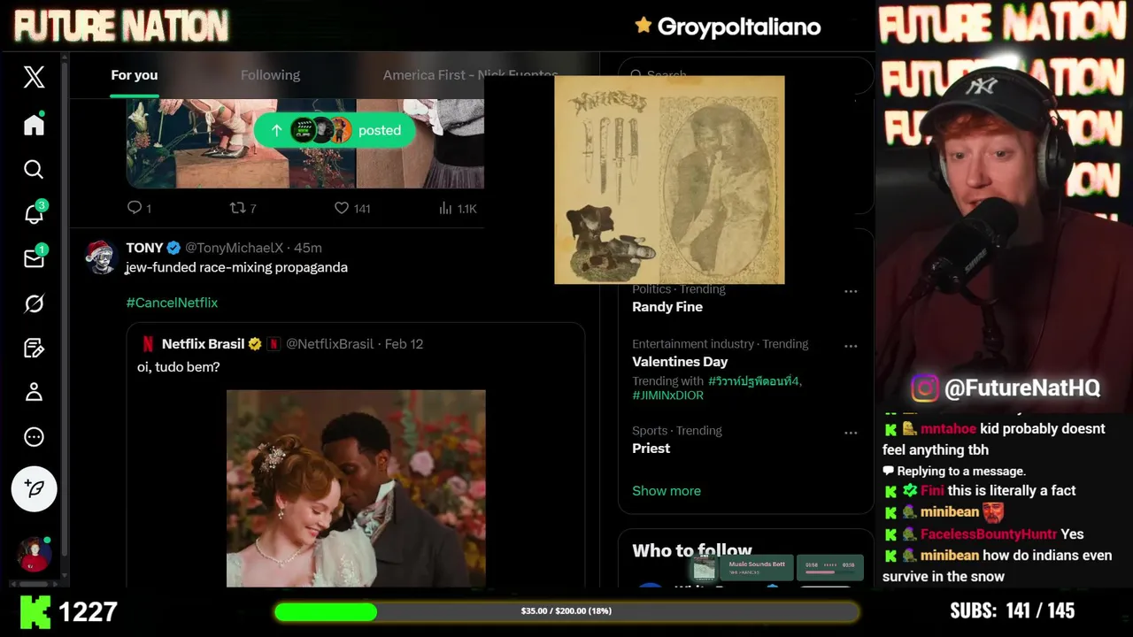The width and height of the screenshot is (1133, 637).
Task: Click the Instagram icon beside @FutureNatHQ
Action: [925, 388]
